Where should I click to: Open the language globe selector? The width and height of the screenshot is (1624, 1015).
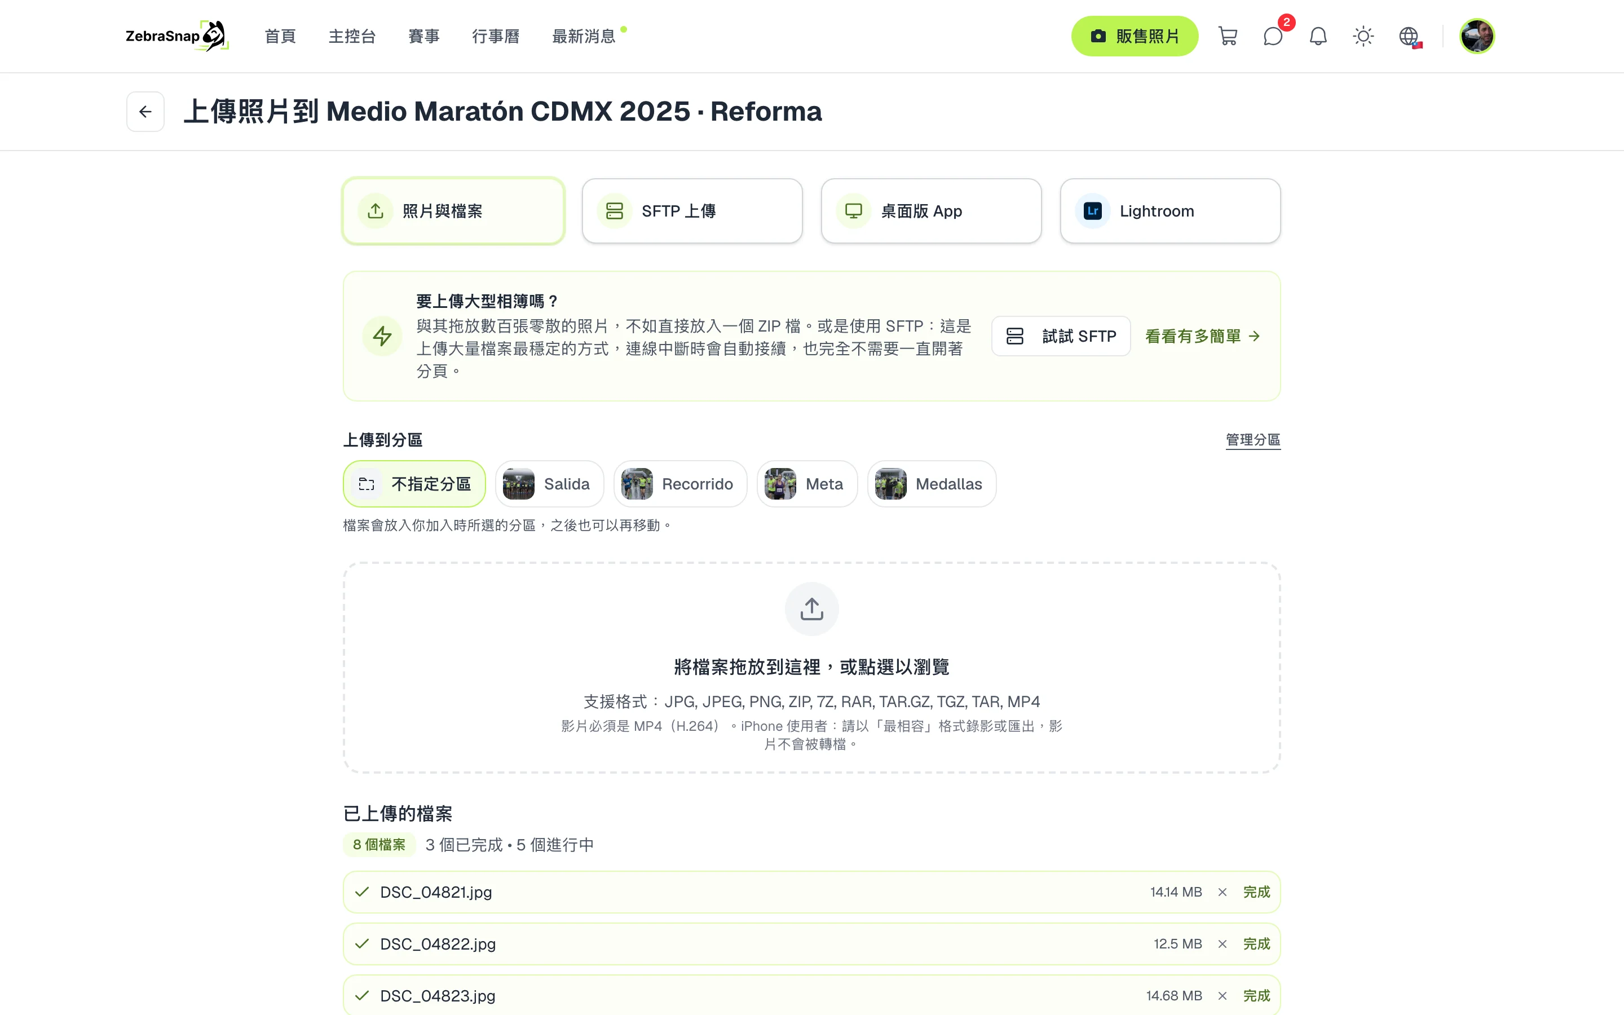tap(1409, 36)
